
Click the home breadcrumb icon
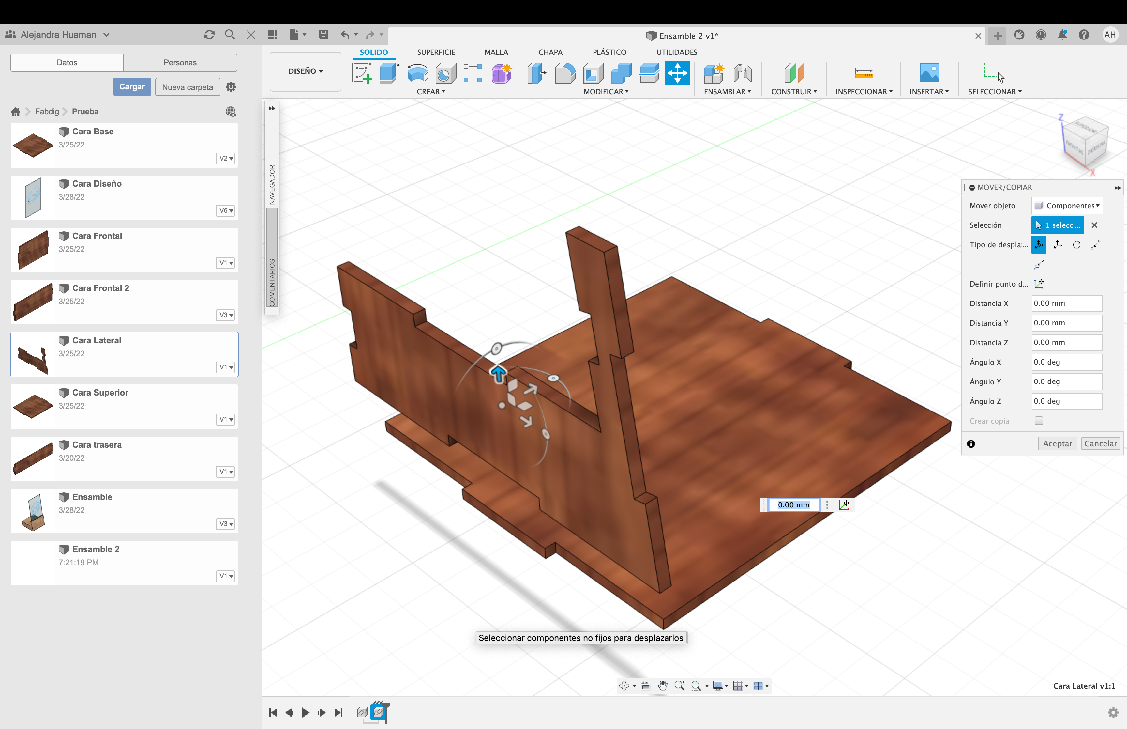16,112
